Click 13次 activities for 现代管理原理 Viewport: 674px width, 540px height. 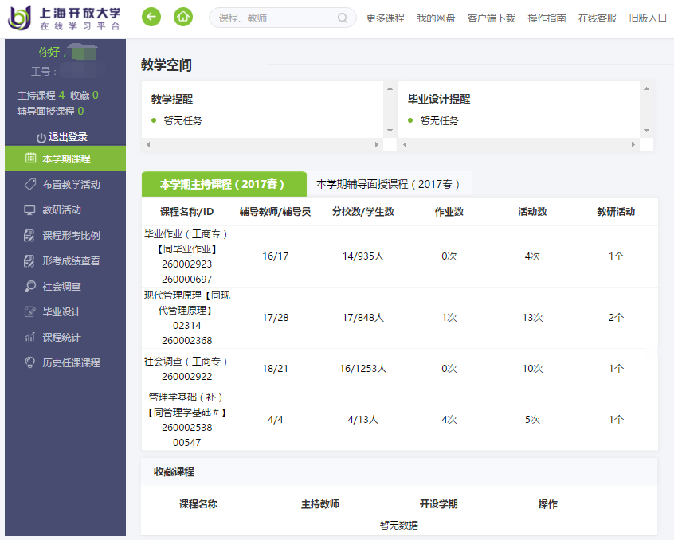(532, 318)
